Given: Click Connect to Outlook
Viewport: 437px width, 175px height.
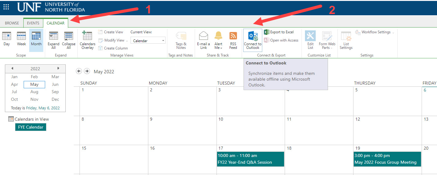Looking at the screenshot, I should point(253,40).
